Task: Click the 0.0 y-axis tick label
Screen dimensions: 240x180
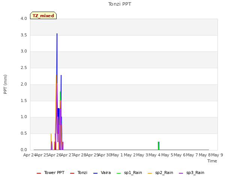Action: coord(24,150)
